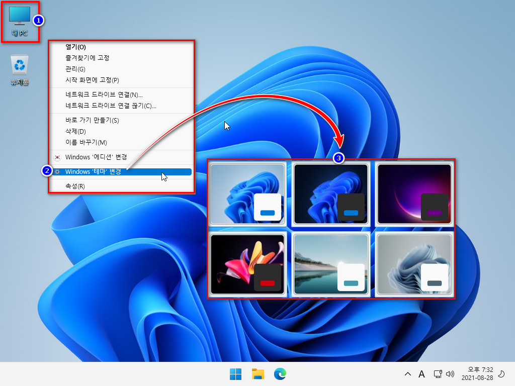This screenshot has width=515, height=386.
Task: Open the network status tray icon
Action: 438,374
